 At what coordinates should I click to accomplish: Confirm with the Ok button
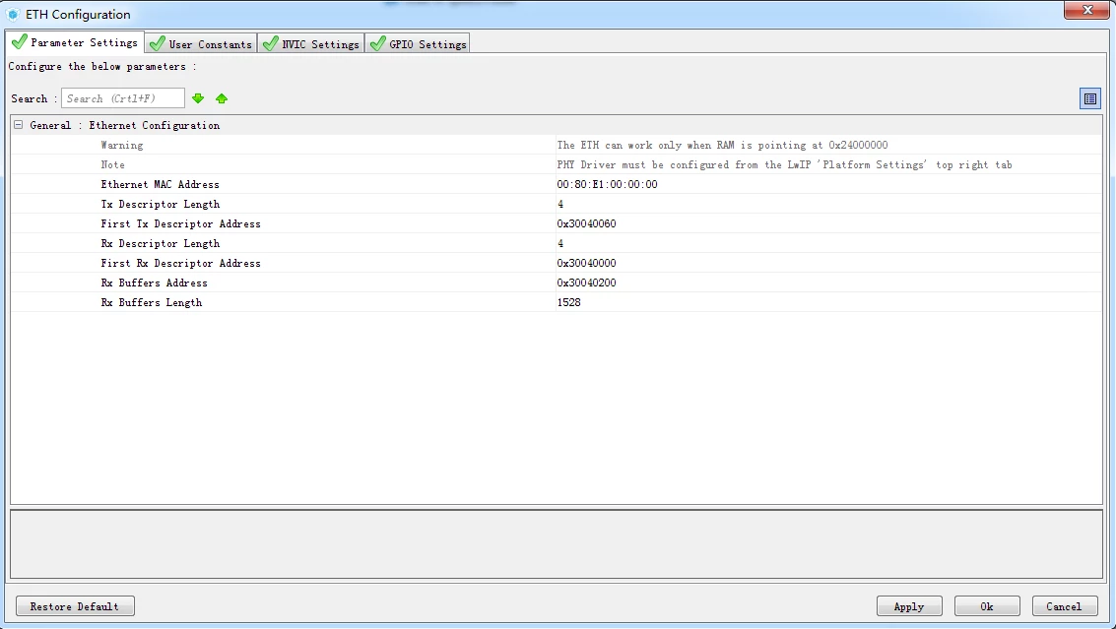[x=986, y=606]
